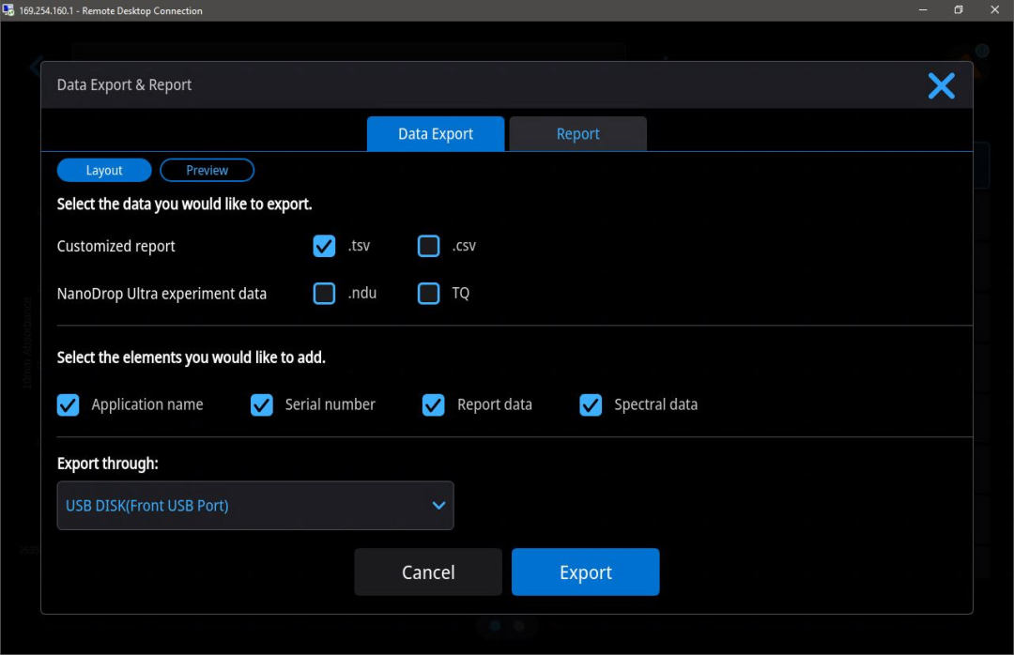Viewport: 1014px width, 655px height.
Task: Check the .ndu experiment data checkbox
Action: pyautogui.click(x=324, y=293)
